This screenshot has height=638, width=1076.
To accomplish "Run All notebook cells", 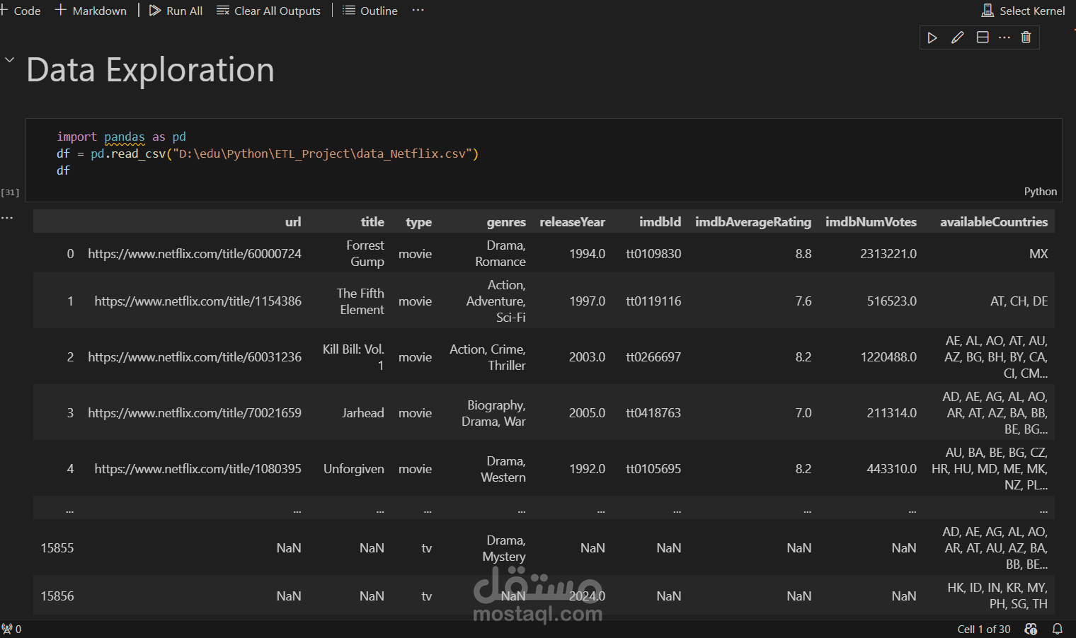I will click(x=176, y=11).
